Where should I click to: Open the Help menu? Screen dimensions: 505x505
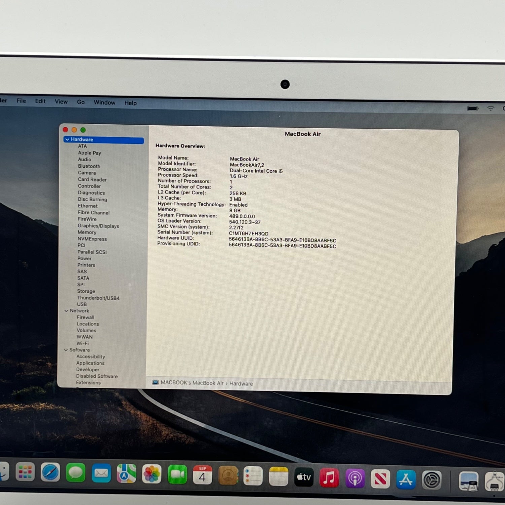coord(130,103)
